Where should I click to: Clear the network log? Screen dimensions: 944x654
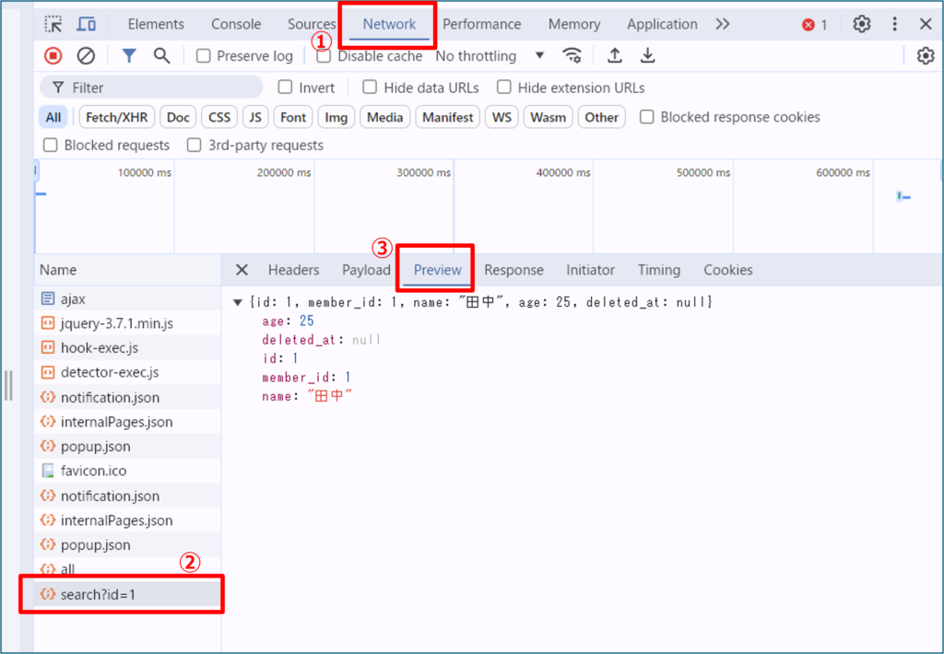[x=86, y=56]
